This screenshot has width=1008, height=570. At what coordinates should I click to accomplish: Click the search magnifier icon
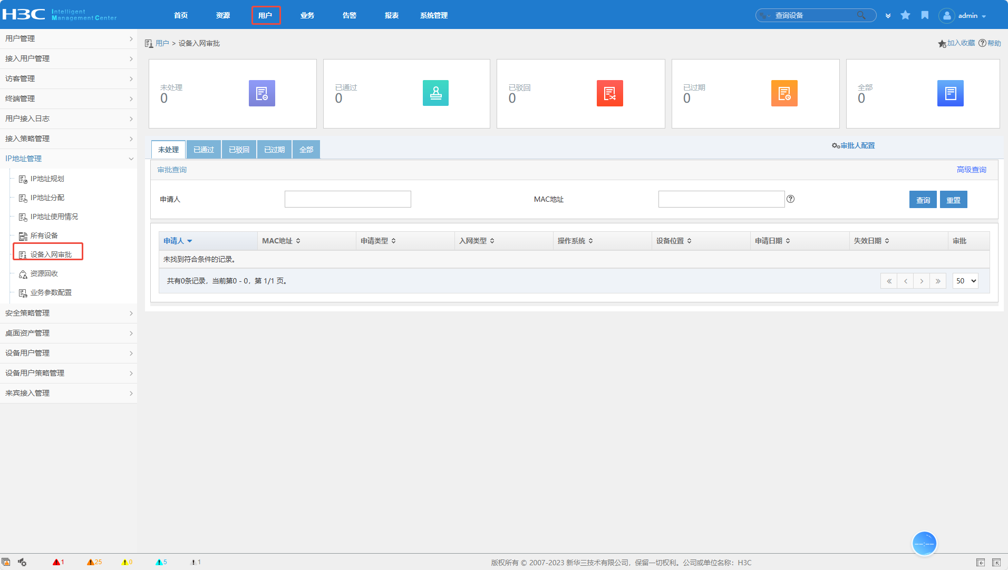point(861,15)
